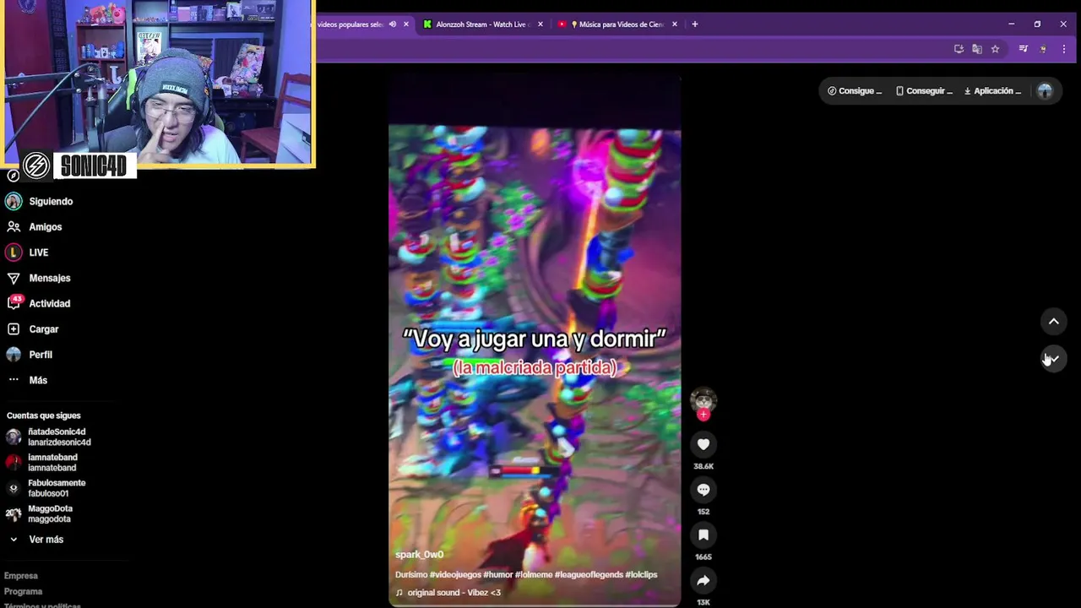Click the Cuentas que sigues heading
This screenshot has height=608, width=1081.
[44, 415]
